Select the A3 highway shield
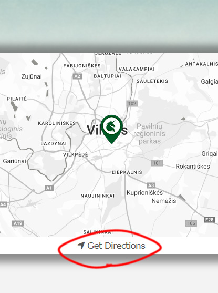 tap(151, 185)
